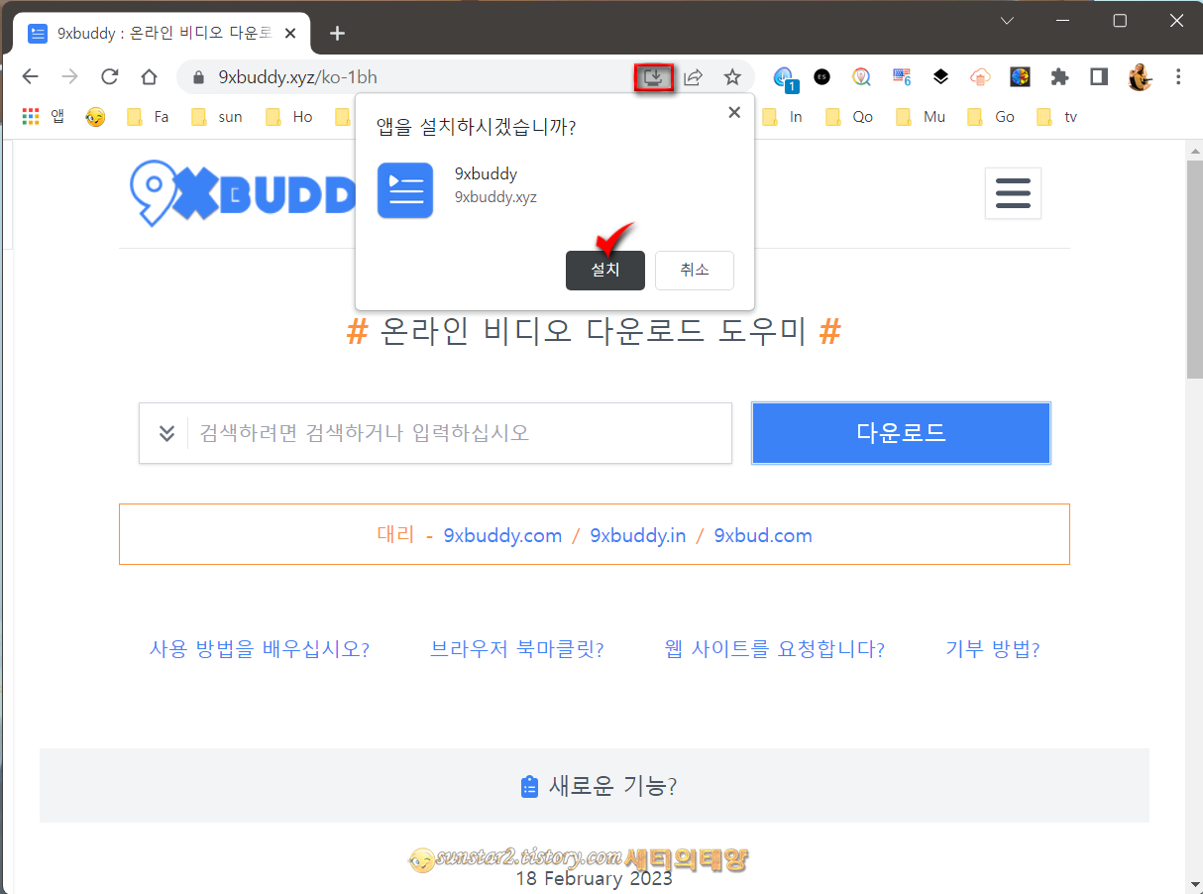Viewport: 1203px width, 894px height.
Task: Open the In bookmark folder
Action: (x=785, y=117)
